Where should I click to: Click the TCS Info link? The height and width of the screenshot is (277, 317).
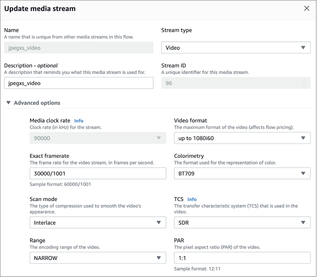[x=192, y=199]
